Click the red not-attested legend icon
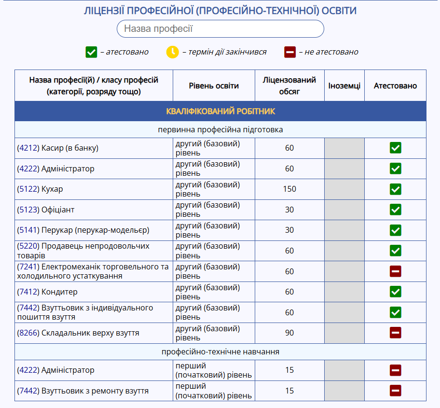The width and height of the screenshot is (440, 408). tap(290, 52)
